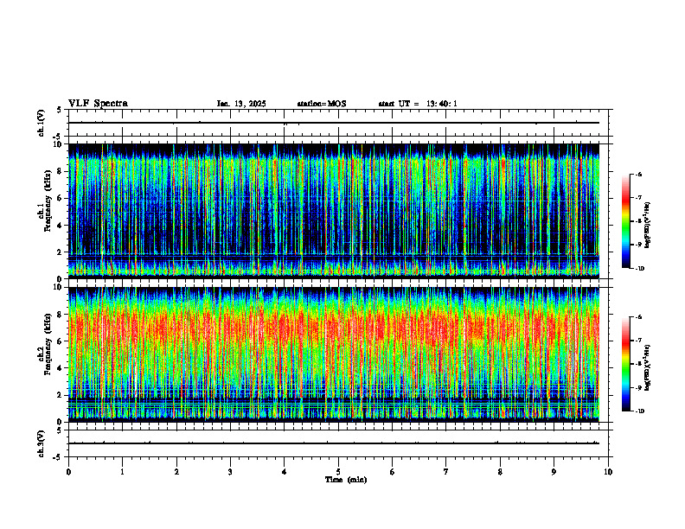
Task: Select the date text "Jan. 13, 2025"
Action: click(x=241, y=104)
